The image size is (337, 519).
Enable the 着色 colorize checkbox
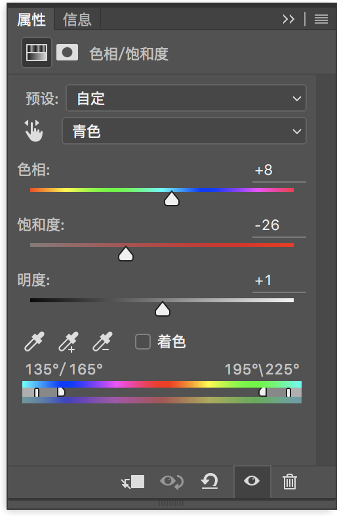tap(143, 342)
